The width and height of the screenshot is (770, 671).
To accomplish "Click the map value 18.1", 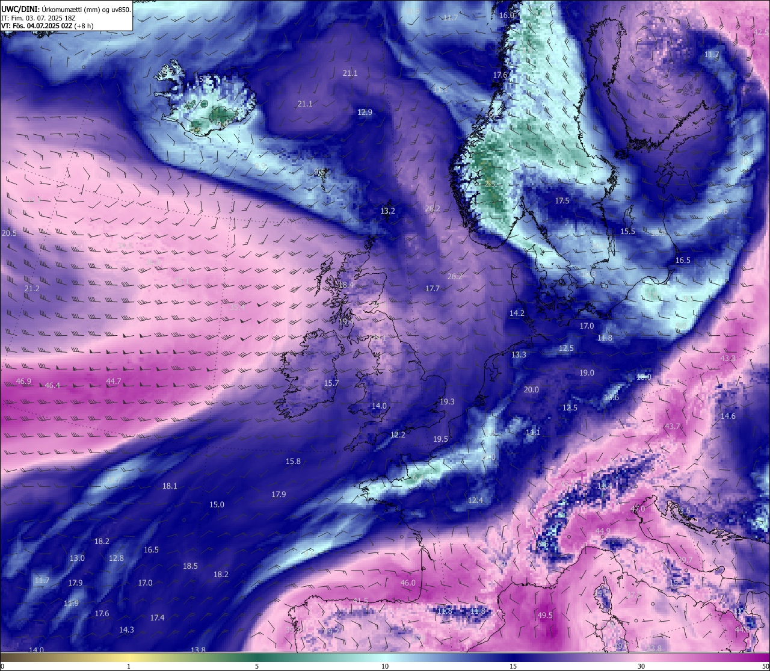I will tap(170, 486).
